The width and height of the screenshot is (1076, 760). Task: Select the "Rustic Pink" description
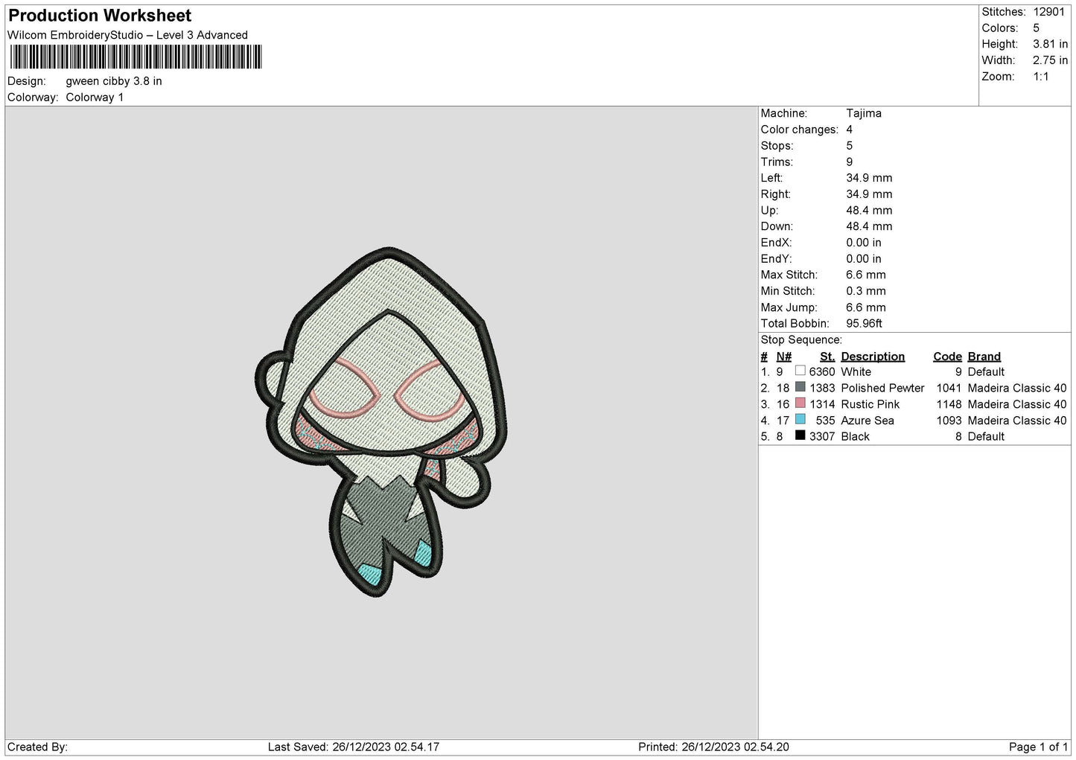point(870,404)
